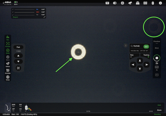Click the download image icon

[157, 75]
